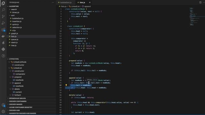Expand the ВРЕМЕННАЯ ШКАЛА section
The width and height of the screenshot is (205, 115).
point(31,98)
